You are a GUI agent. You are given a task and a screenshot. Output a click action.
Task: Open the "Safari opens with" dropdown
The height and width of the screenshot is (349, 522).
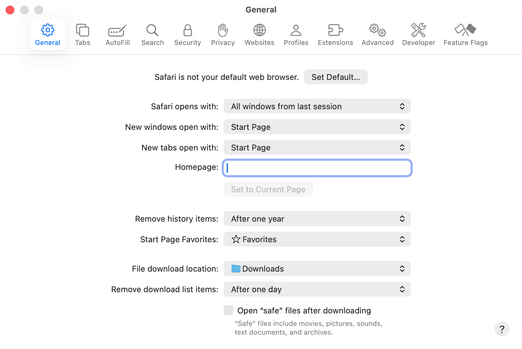(x=317, y=106)
